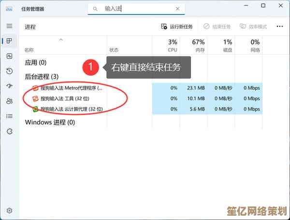This screenshot has height=220, width=290.
Task: Click the collapse chevron above the 名称 column
Action: pyautogui.click(x=61, y=40)
